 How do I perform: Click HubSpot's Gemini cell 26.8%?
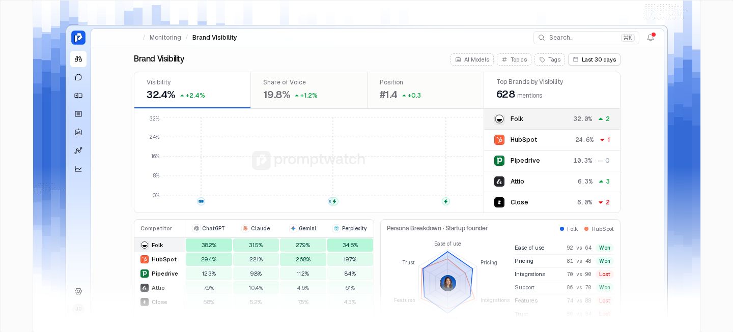pyautogui.click(x=303, y=259)
